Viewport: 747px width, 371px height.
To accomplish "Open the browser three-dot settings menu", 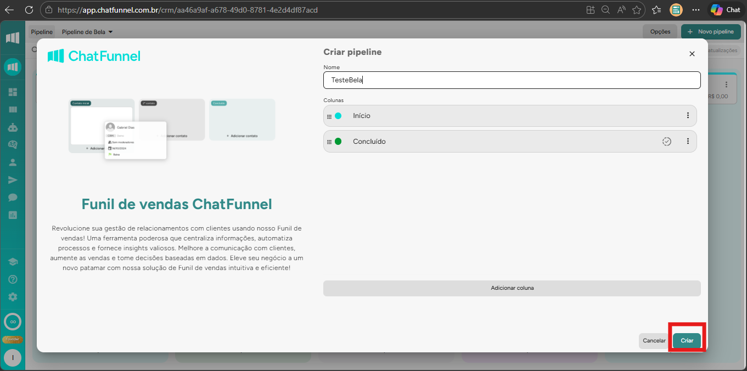I will tap(696, 10).
